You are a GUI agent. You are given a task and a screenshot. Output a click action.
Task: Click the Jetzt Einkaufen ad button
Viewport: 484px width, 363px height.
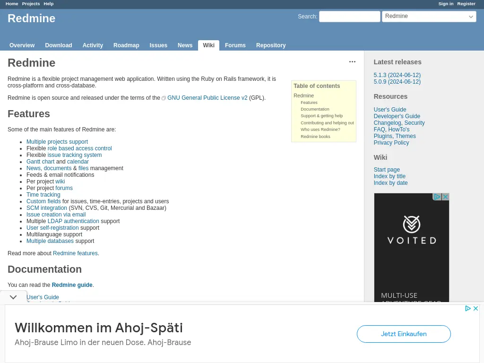point(404,334)
